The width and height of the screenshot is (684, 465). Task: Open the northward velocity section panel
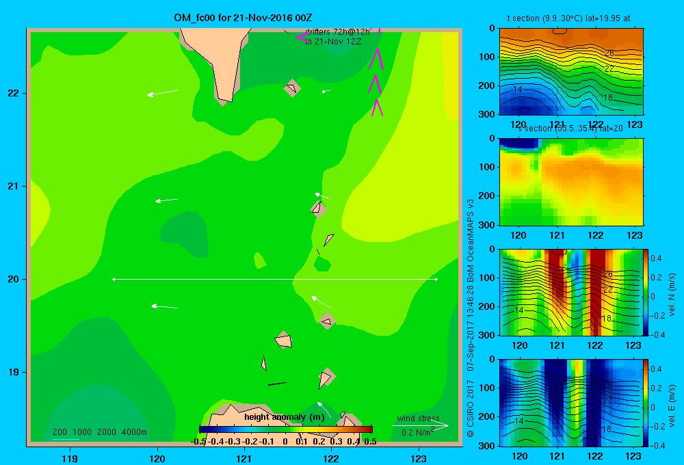click(x=571, y=292)
